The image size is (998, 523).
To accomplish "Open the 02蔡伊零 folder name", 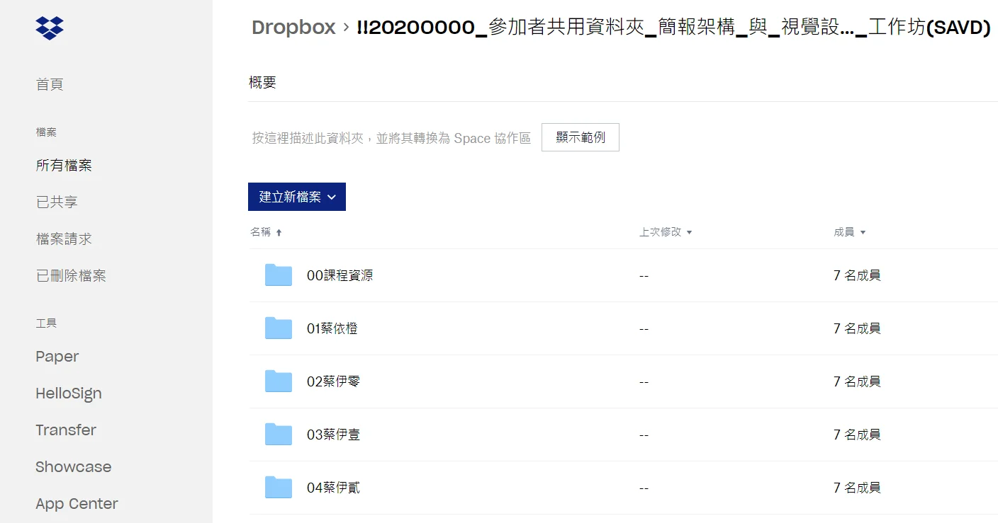I will (x=333, y=381).
